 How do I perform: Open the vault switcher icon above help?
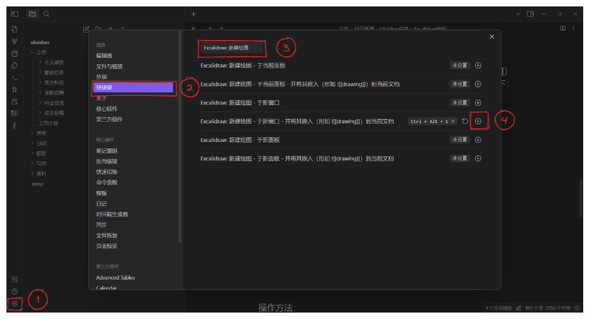pyautogui.click(x=15, y=279)
